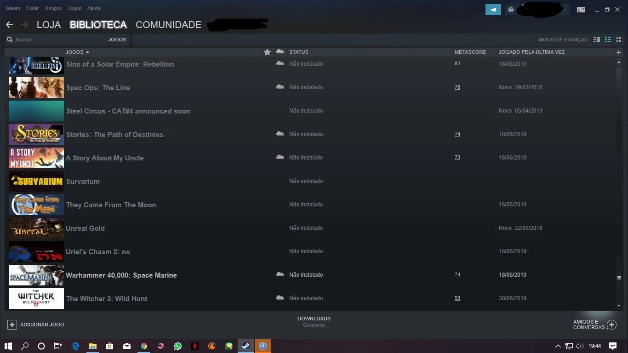Open Windows notification center icon
This screenshot has width=628, height=353.
pyautogui.click(x=613, y=346)
